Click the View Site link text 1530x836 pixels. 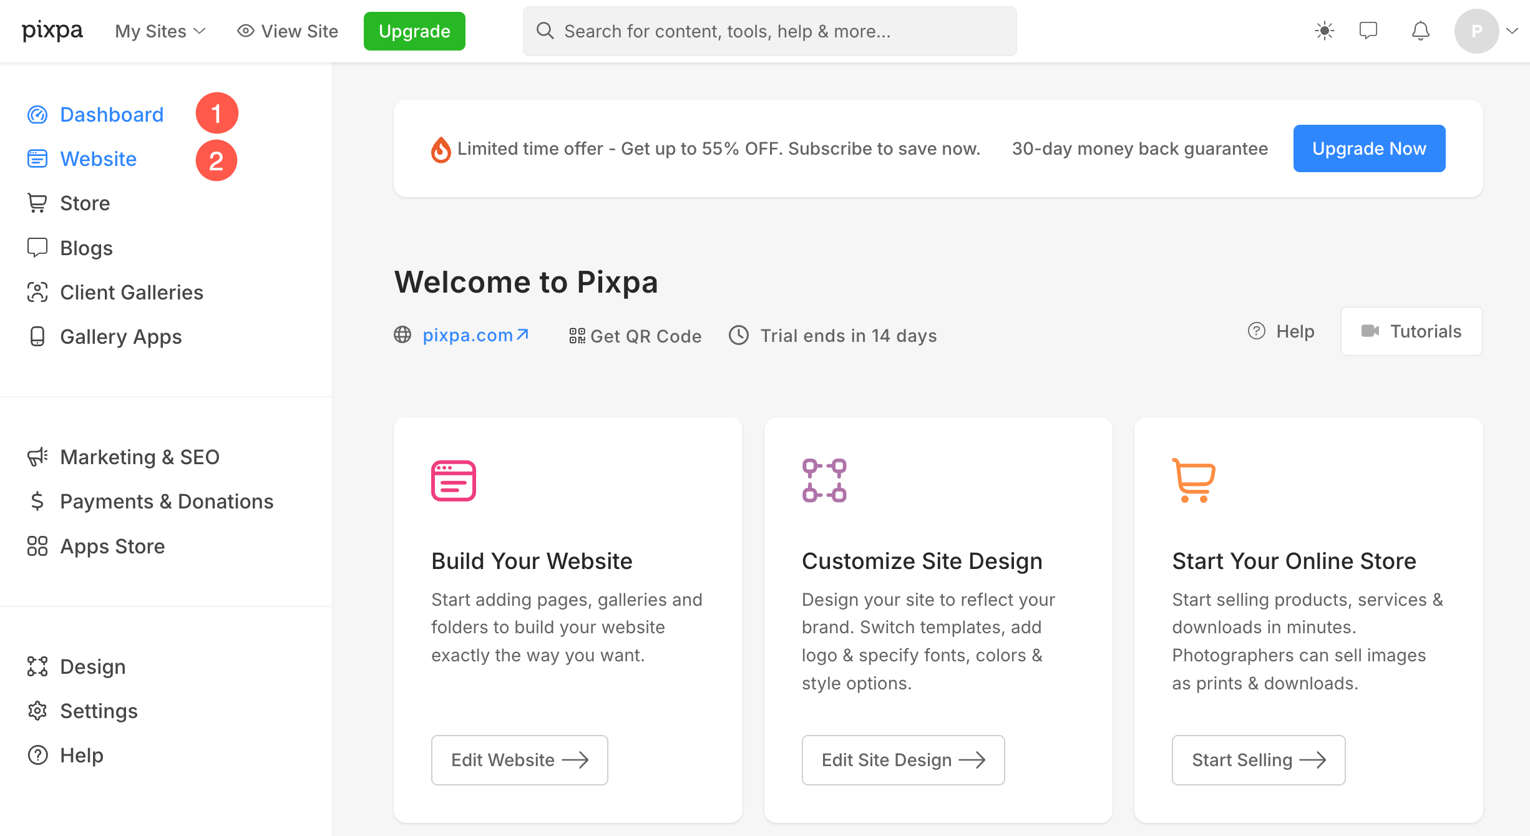coord(300,31)
